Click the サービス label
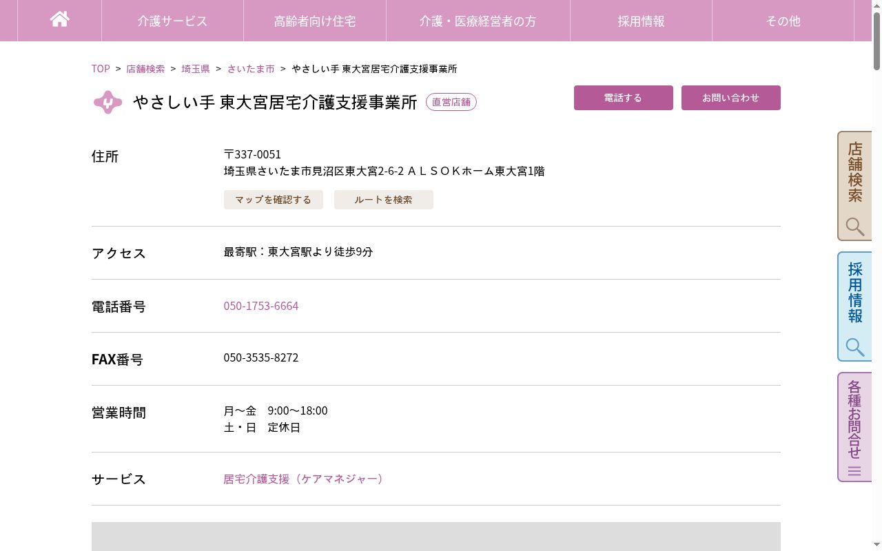This screenshot has width=882, height=551. click(119, 479)
